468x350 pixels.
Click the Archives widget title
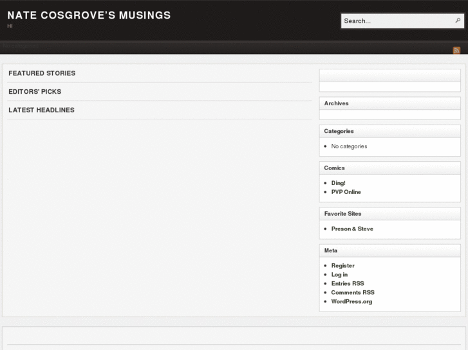click(x=336, y=103)
